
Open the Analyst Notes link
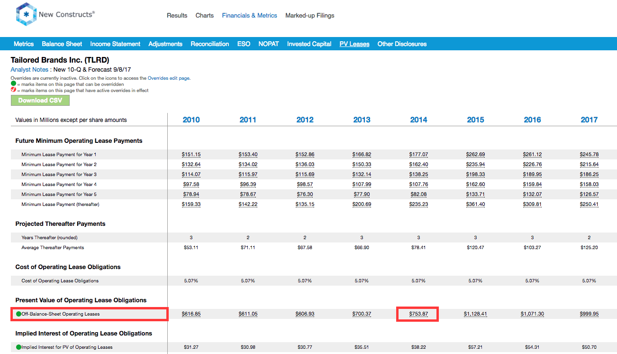[29, 70]
